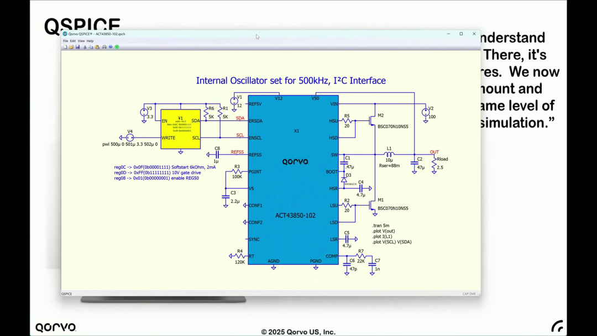
Task: Click the red 'REFSS' net label
Action: [x=237, y=152]
